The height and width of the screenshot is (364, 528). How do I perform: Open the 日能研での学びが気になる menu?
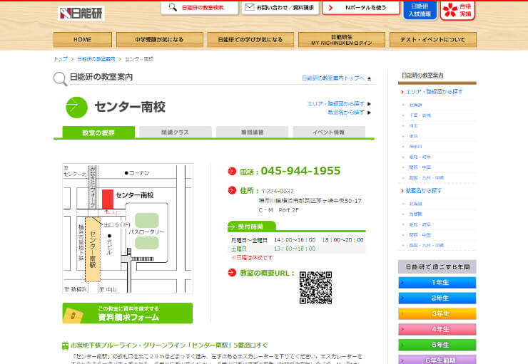(x=250, y=40)
